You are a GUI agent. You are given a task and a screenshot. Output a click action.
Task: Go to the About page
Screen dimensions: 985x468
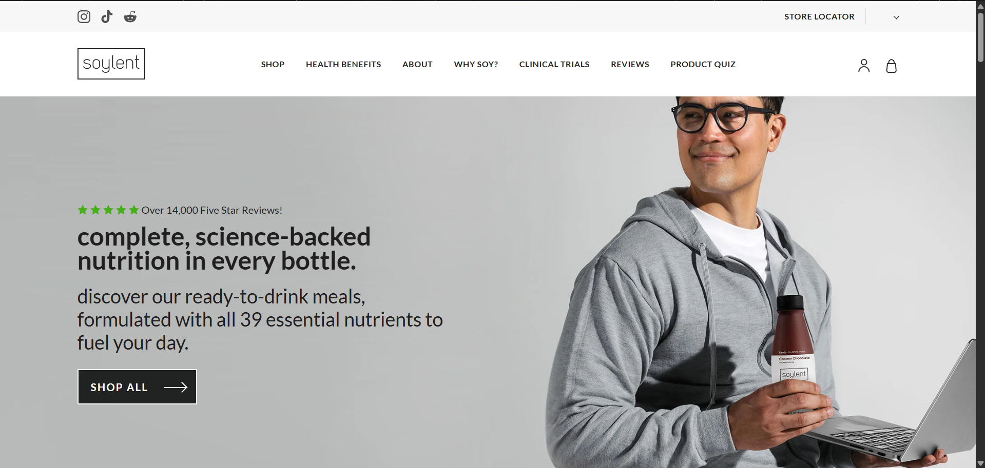click(x=417, y=64)
